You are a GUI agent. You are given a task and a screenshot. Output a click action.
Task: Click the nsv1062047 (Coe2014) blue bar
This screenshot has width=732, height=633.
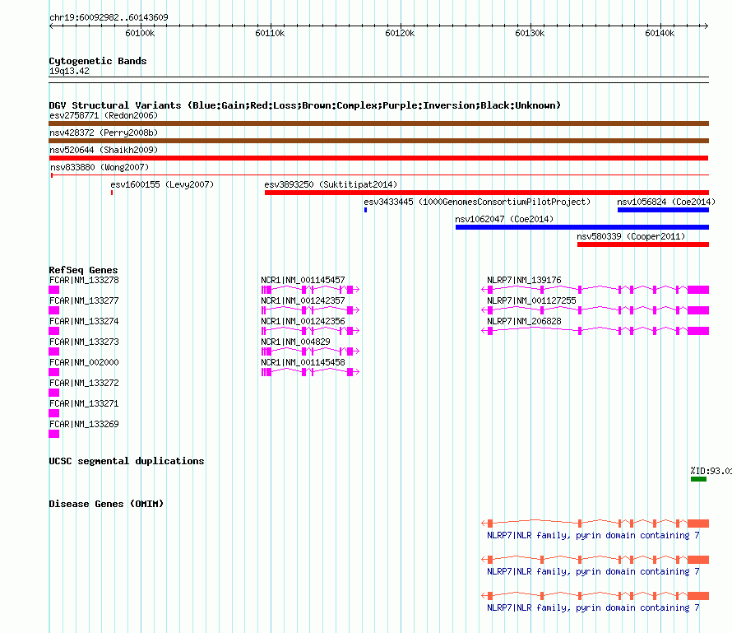(x=582, y=227)
